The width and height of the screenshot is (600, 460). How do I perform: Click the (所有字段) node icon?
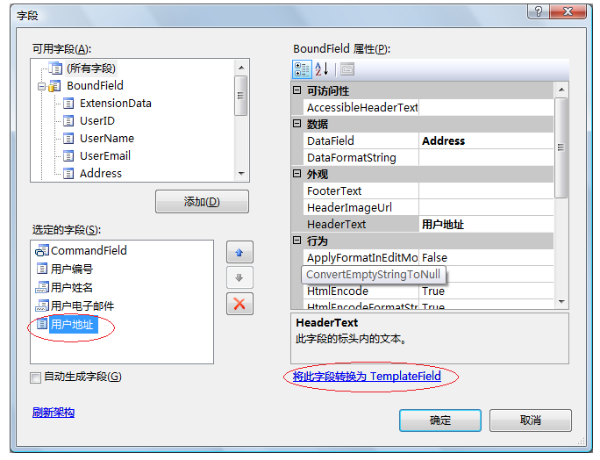(55, 68)
